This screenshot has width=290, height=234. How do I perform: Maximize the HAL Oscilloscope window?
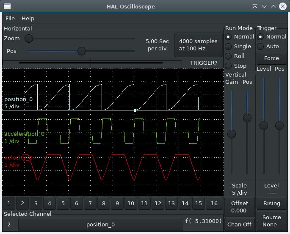(x=273, y=6)
